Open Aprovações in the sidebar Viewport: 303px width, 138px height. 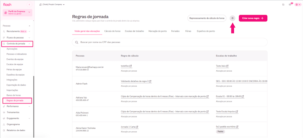[x=12, y=49]
